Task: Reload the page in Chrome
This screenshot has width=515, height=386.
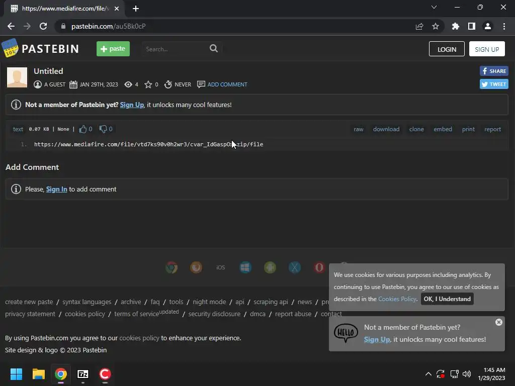Action: click(43, 26)
